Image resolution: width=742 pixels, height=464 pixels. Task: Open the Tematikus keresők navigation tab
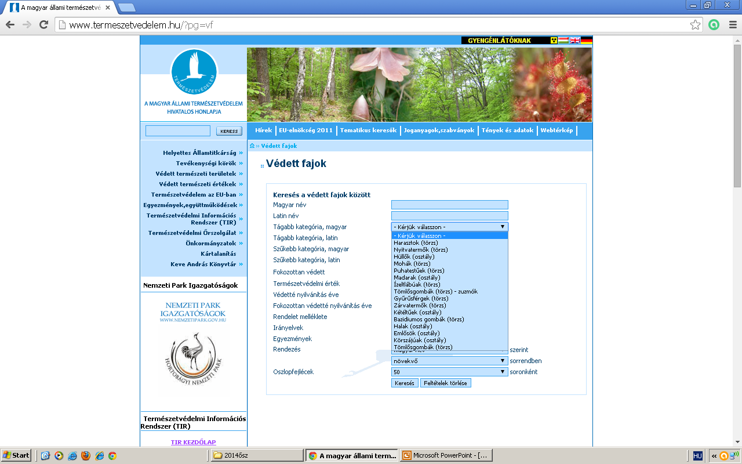coord(368,130)
